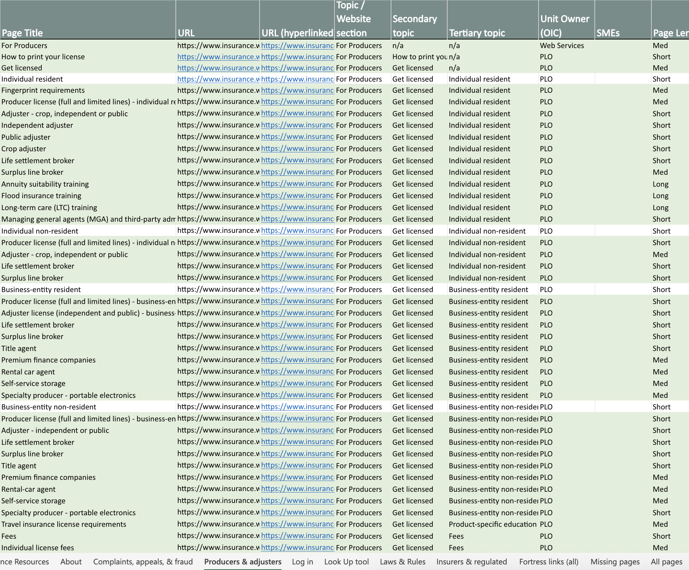Viewport: 689px width, 570px height.
Task: Open hyperlinked URL for Individual non-resident row
Action: tap(297, 231)
